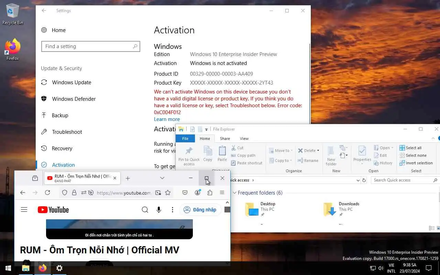The image size is (440, 275).
Task: Open the YouTube guide hamburger menu
Action: point(24,210)
